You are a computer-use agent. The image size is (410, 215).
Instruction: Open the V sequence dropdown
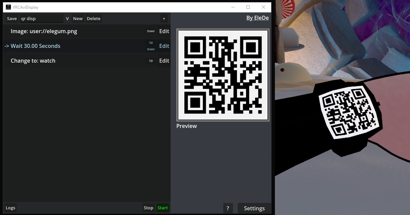coord(67,19)
